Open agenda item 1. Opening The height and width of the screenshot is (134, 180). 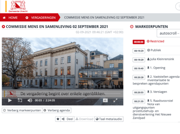tap(157, 68)
